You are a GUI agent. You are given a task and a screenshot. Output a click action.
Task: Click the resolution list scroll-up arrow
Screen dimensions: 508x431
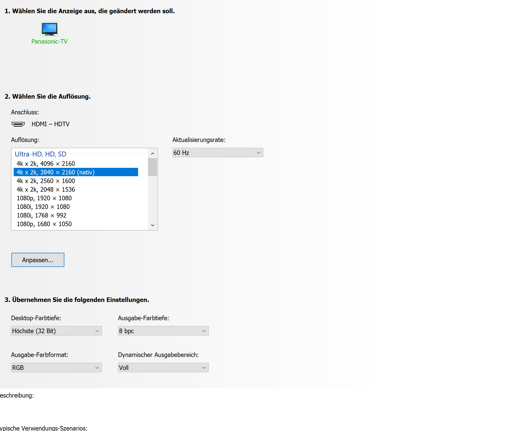point(153,153)
